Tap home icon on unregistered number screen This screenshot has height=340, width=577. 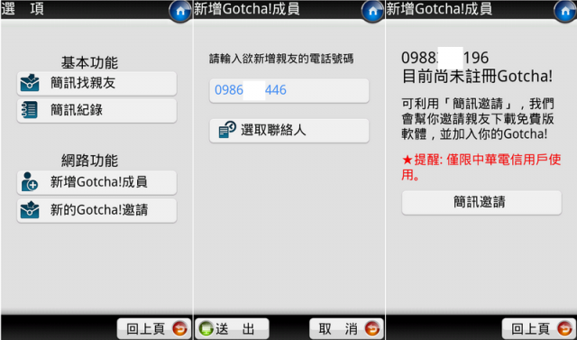coord(565,11)
